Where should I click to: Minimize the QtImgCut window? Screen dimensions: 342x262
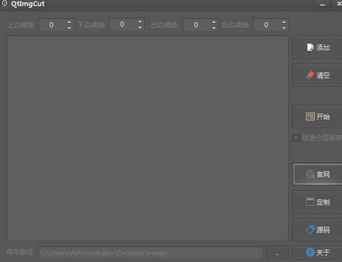pos(322,5)
